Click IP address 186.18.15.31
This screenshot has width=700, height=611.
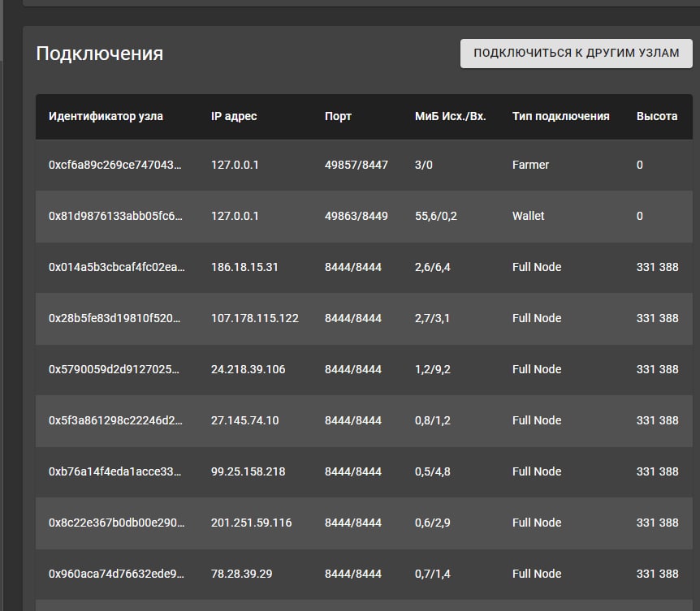coord(244,267)
